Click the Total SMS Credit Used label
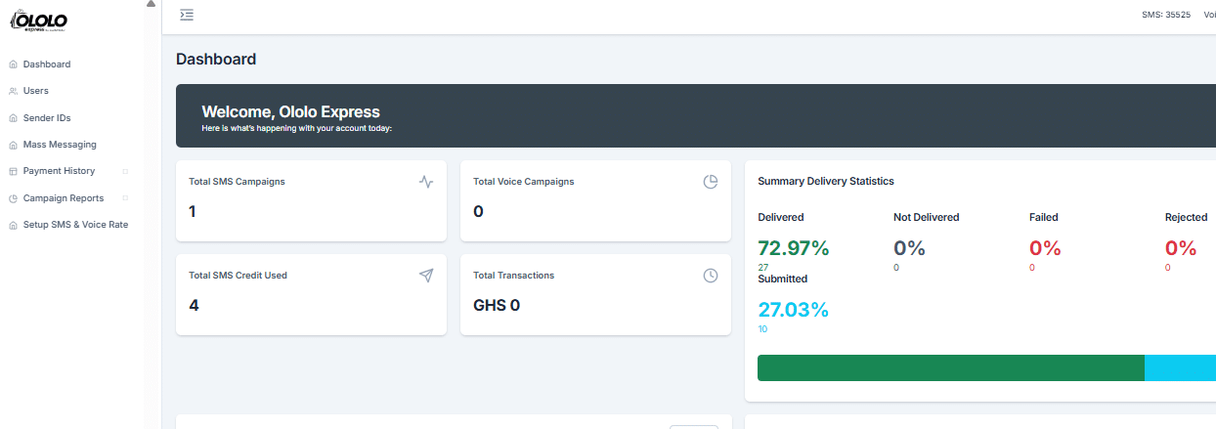Viewport: 1216px width, 429px height. tap(238, 276)
